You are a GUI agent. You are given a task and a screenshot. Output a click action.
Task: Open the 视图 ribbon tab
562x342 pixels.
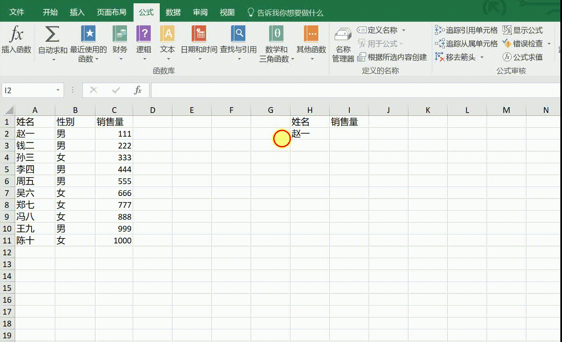click(x=227, y=12)
